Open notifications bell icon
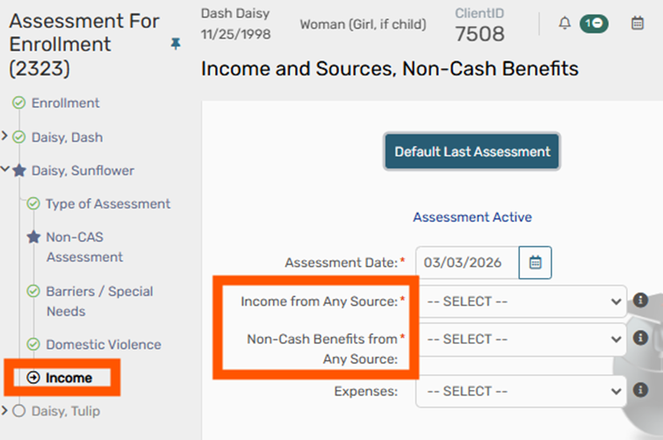Image resolution: width=663 pixels, height=440 pixels. 565,24
